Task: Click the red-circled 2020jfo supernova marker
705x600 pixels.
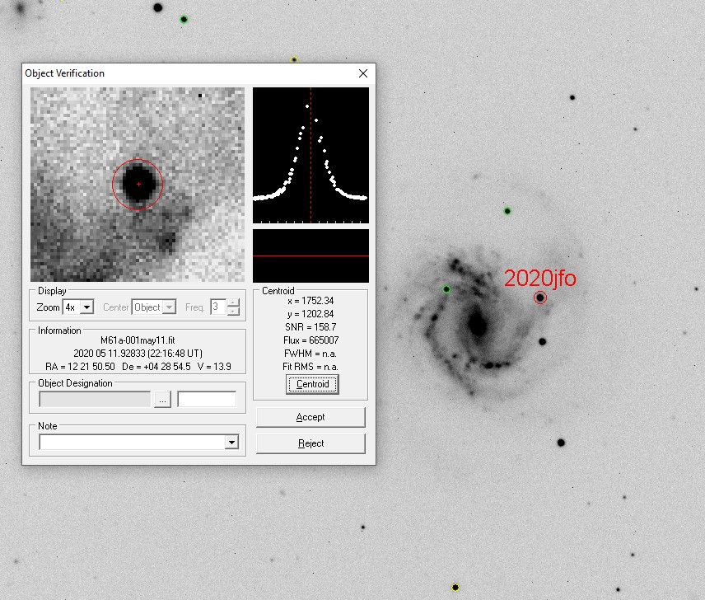Action: point(540,298)
